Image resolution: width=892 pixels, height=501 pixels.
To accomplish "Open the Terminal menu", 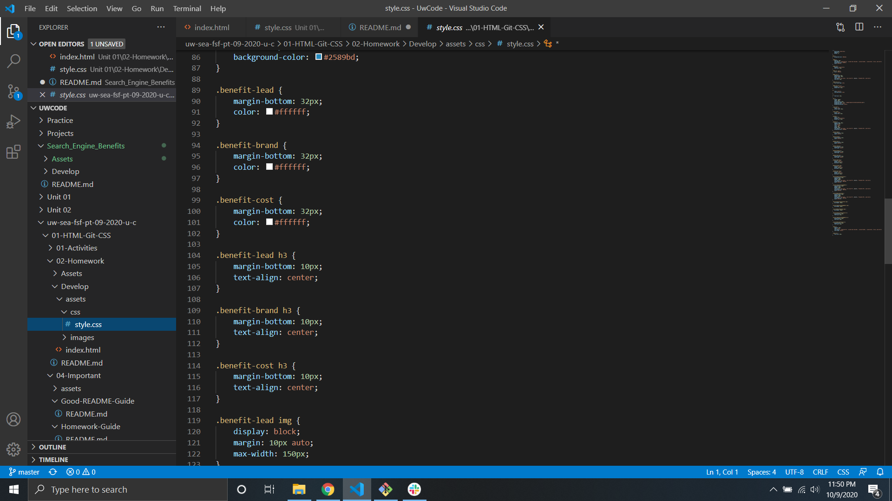I will (187, 8).
